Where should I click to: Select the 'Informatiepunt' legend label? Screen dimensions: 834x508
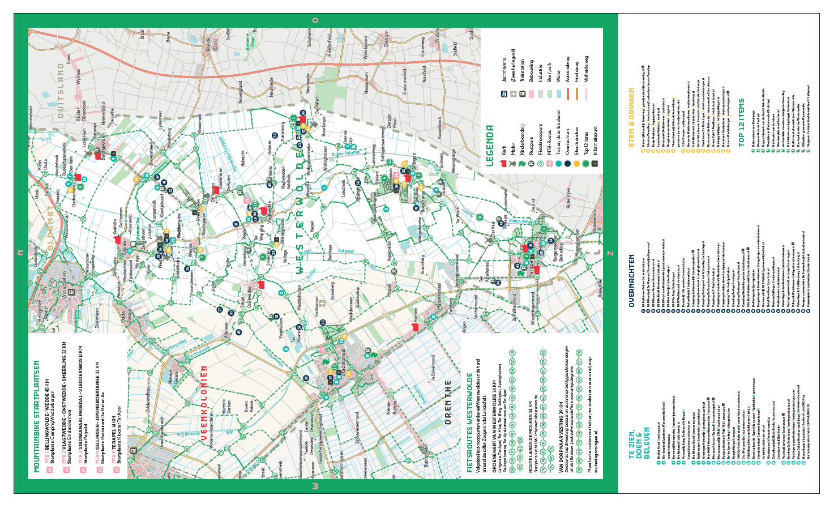coord(595,141)
